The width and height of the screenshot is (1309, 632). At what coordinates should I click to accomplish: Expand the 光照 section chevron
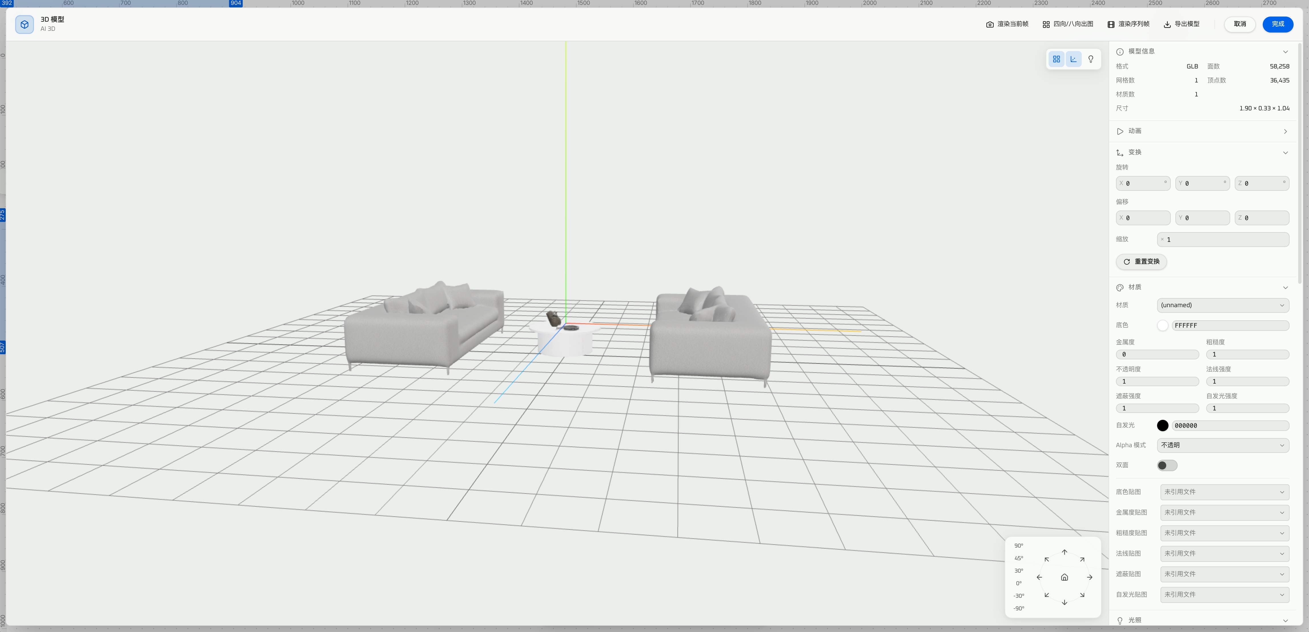[x=1285, y=621]
